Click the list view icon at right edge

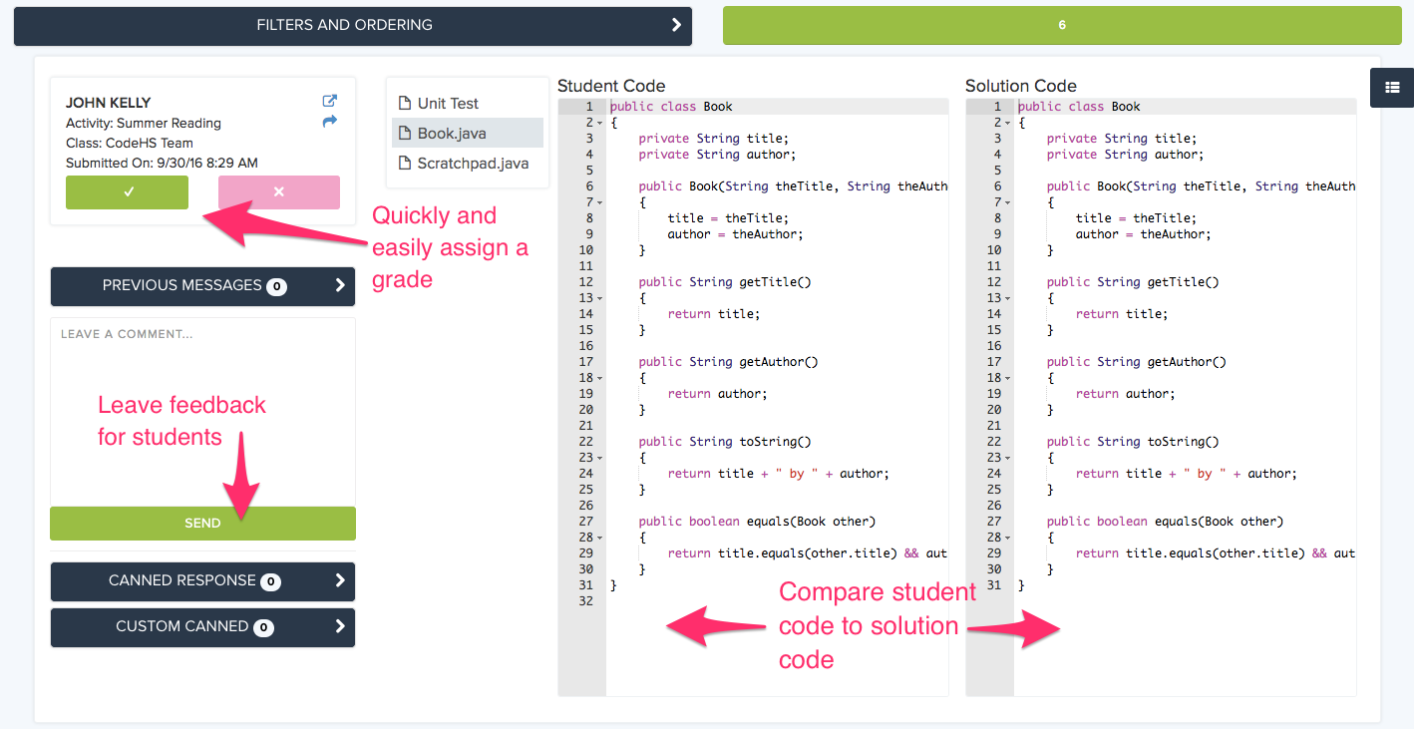(1392, 88)
